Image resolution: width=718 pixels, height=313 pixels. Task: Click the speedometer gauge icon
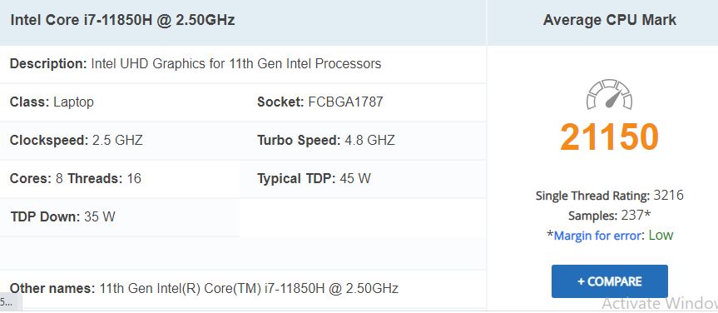609,94
